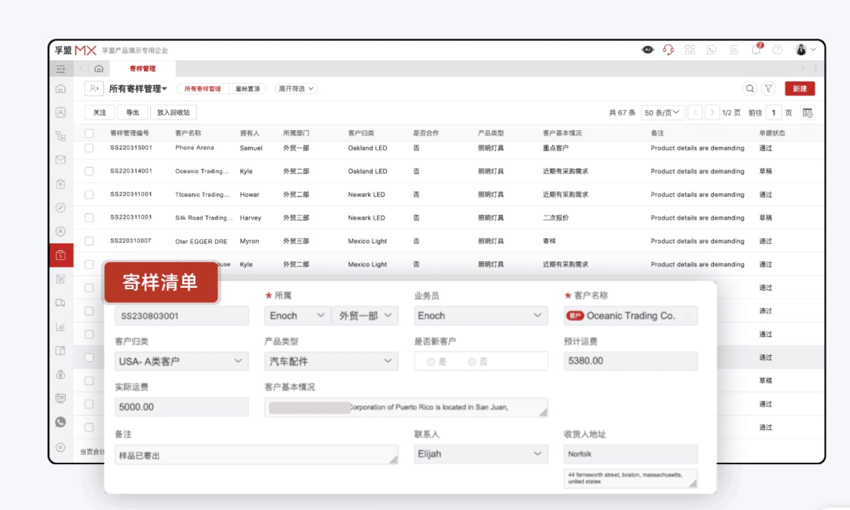Click the 实际运费 input showing 5000.00
The height and width of the screenshot is (510, 850).
(181, 406)
